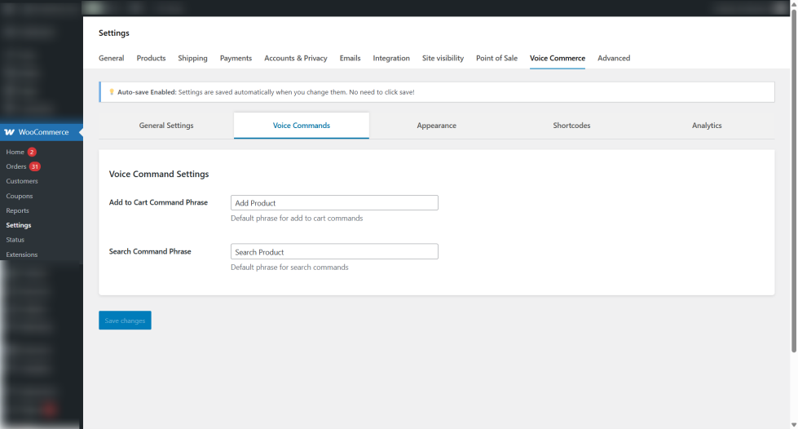Open WooCommerce menu in sidebar
This screenshot has height=429, width=798.
click(x=42, y=132)
